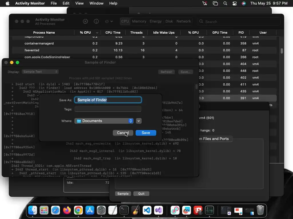
Task: Click the Sample button in process info window
Action: pos(123,194)
